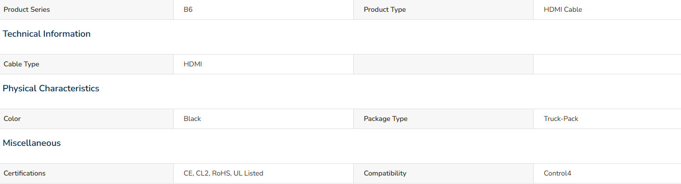Click the Product Series label cell
681x184 pixels.
pyautogui.click(x=87, y=9)
